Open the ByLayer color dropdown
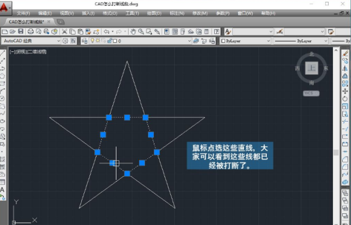Image resolution: width=351 pixels, height=225 pixels. click(x=268, y=41)
